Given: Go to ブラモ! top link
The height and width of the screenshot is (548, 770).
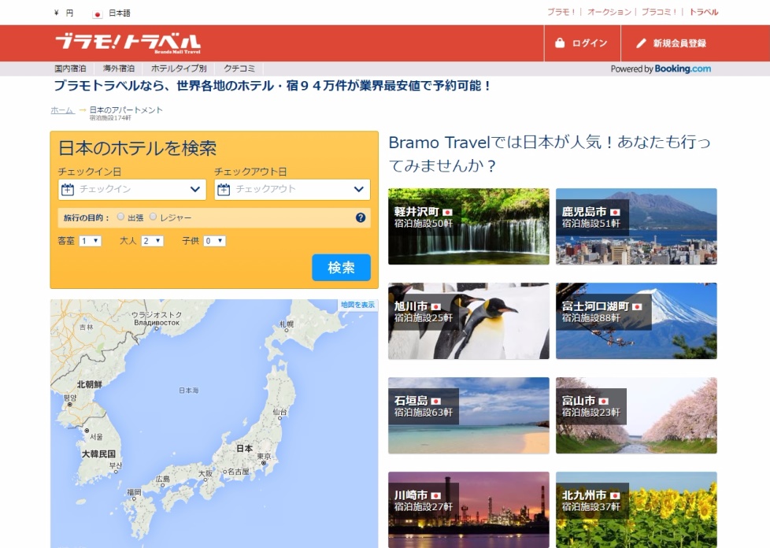Looking at the screenshot, I should (561, 12).
